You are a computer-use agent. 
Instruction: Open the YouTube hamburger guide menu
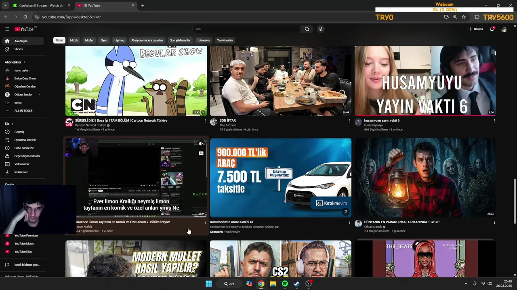coord(7,29)
